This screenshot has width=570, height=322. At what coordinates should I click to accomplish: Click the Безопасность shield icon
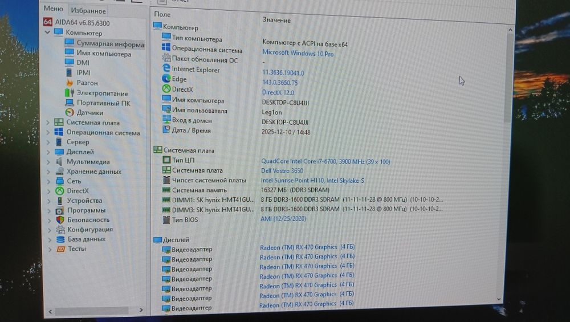(x=60, y=219)
